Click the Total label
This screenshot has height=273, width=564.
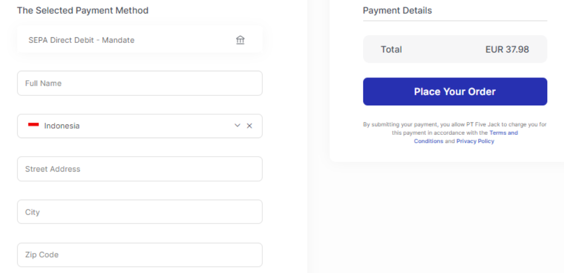click(391, 50)
